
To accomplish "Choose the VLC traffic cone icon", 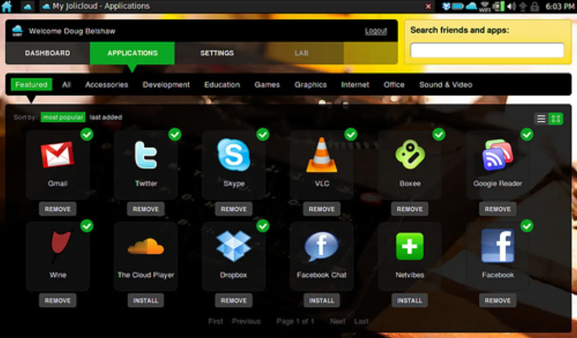I will click(x=322, y=155).
